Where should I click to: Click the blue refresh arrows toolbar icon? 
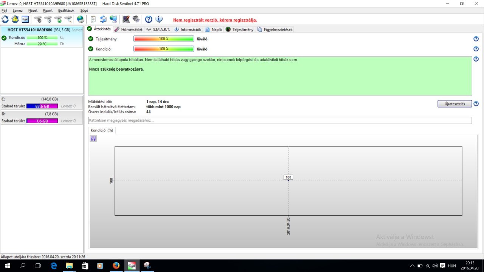tap(5, 19)
